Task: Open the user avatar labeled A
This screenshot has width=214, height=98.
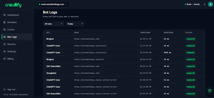Action: click(x=211, y=4)
